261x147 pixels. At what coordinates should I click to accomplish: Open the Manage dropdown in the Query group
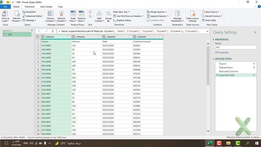click(29, 20)
